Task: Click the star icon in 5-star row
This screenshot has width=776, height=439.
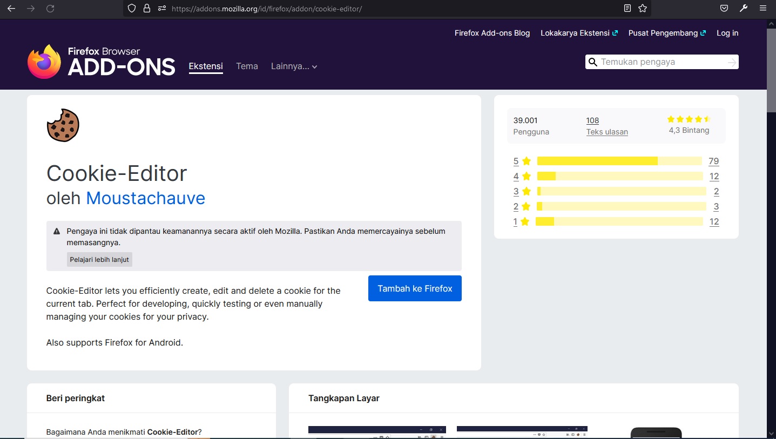Action: (x=527, y=161)
